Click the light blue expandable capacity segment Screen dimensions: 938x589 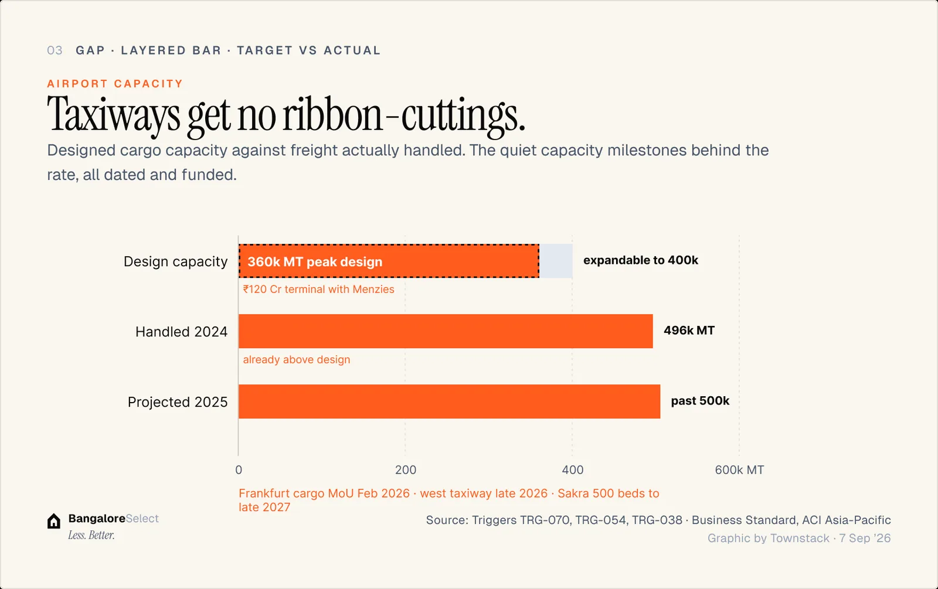tap(556, 261)
